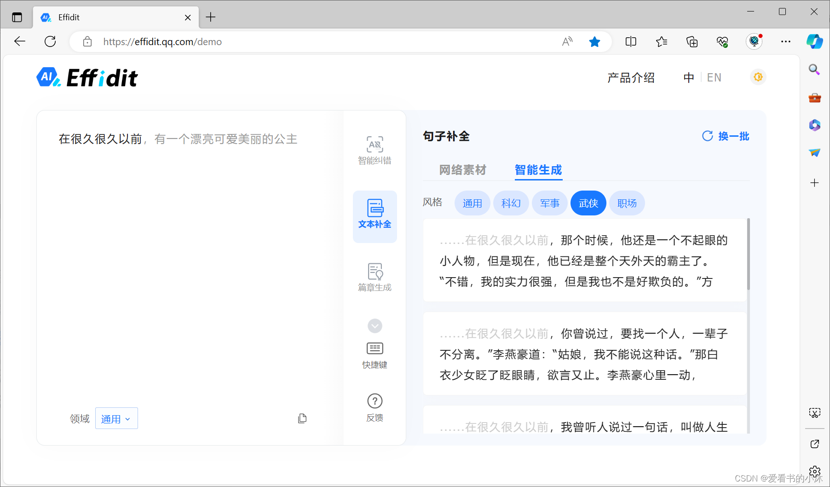
Task: Close the Effidit tab
Action: tap(188, 17)
